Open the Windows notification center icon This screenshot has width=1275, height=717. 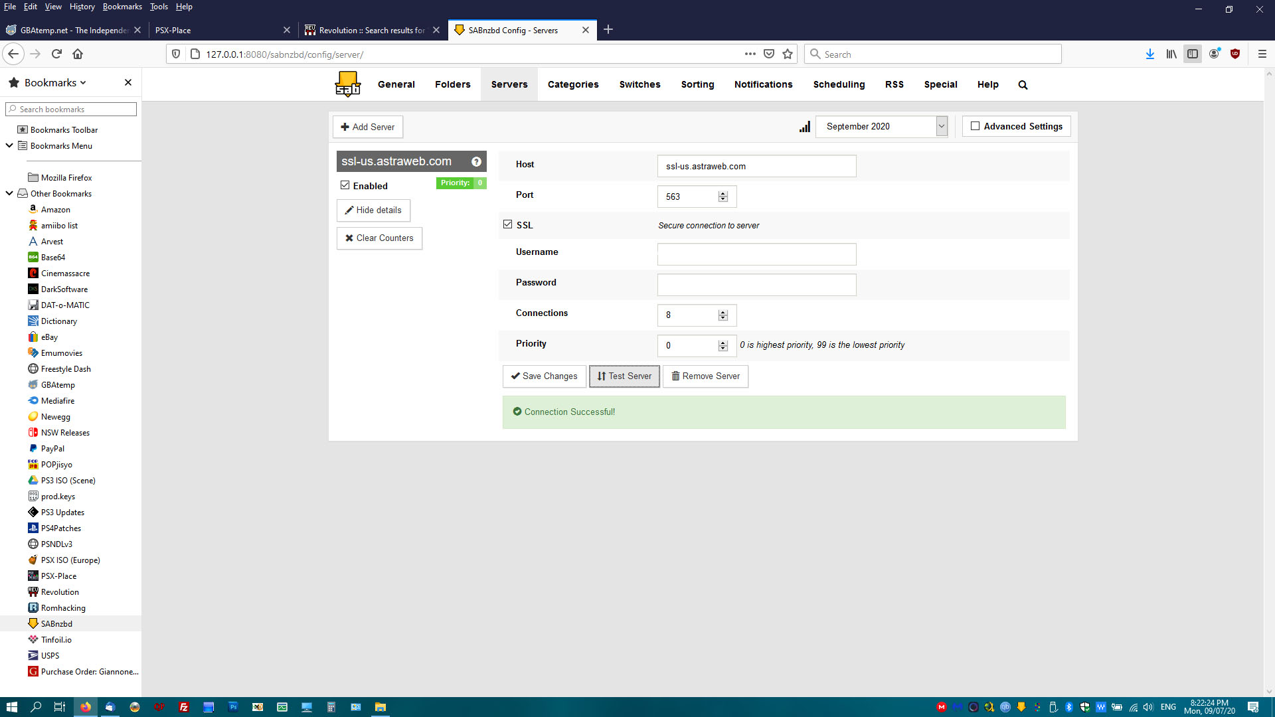pyautogui.click(x=1253, y=707)
